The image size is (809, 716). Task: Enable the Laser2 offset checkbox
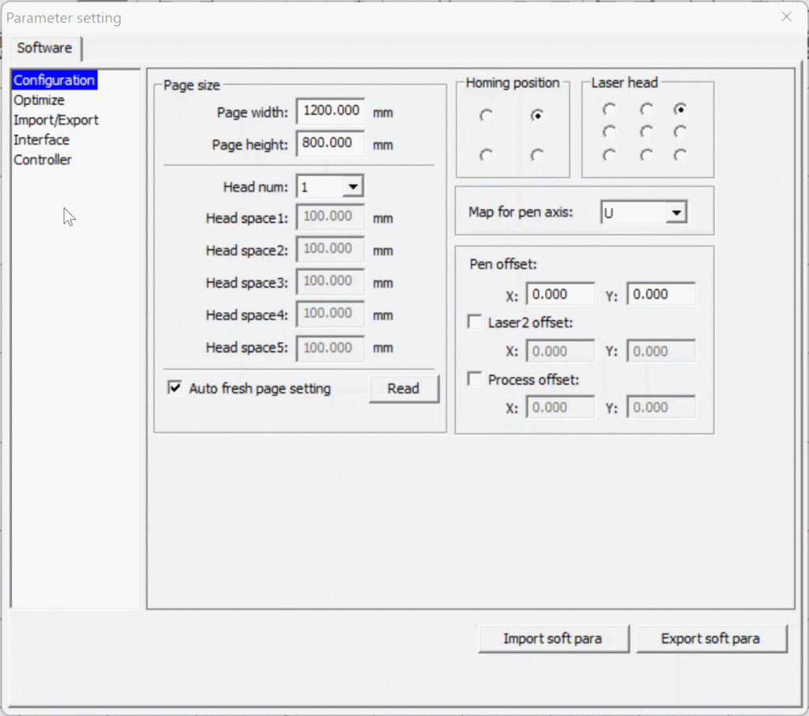475,322
